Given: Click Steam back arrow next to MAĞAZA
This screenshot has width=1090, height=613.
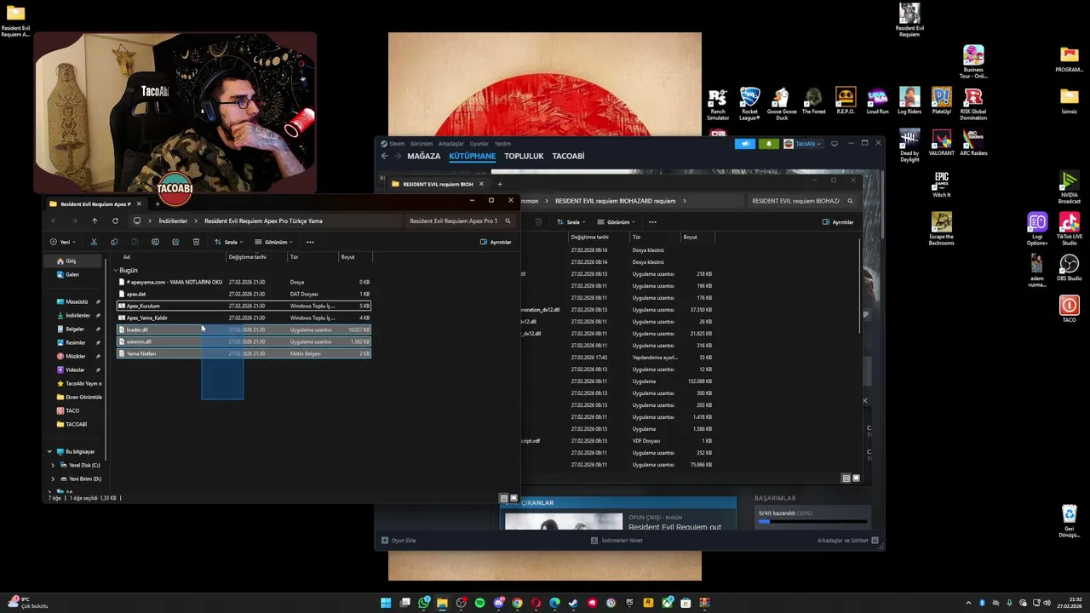Looking at the screenshot, I should pyautogui.click(x=384, y=156).
